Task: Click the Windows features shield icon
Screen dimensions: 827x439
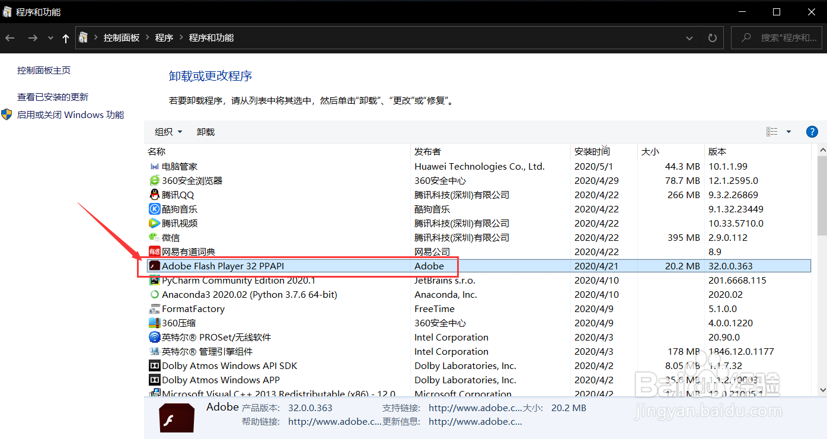Action: click(7, 114)
